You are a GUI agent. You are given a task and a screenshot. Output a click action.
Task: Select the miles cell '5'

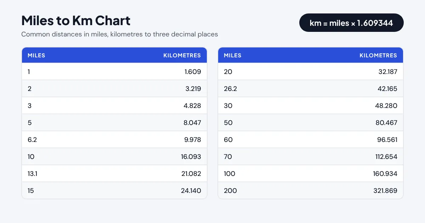[x=29, y=122]
